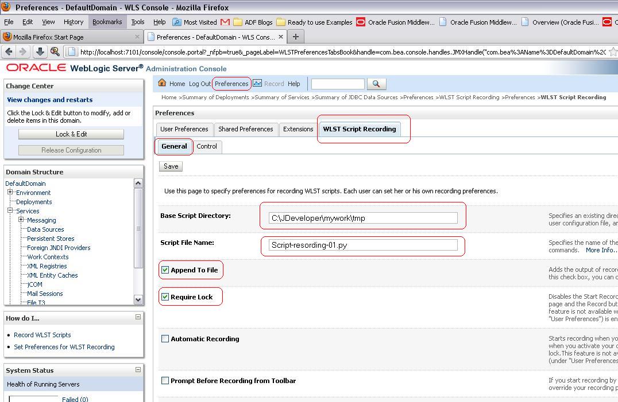
Task: Click the browser Forward arrow
Action: 22,52
